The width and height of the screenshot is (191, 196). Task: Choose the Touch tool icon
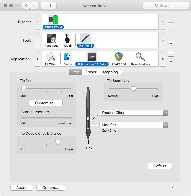point(67,38)
